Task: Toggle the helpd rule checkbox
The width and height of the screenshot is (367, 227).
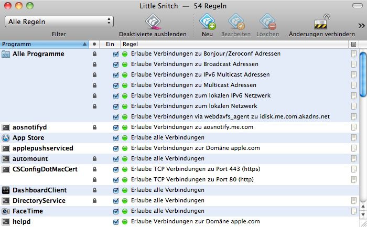Action: 116,222
